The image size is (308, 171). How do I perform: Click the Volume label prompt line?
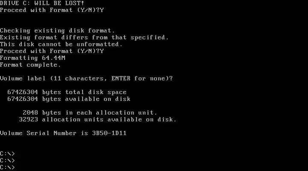[86, 79]
